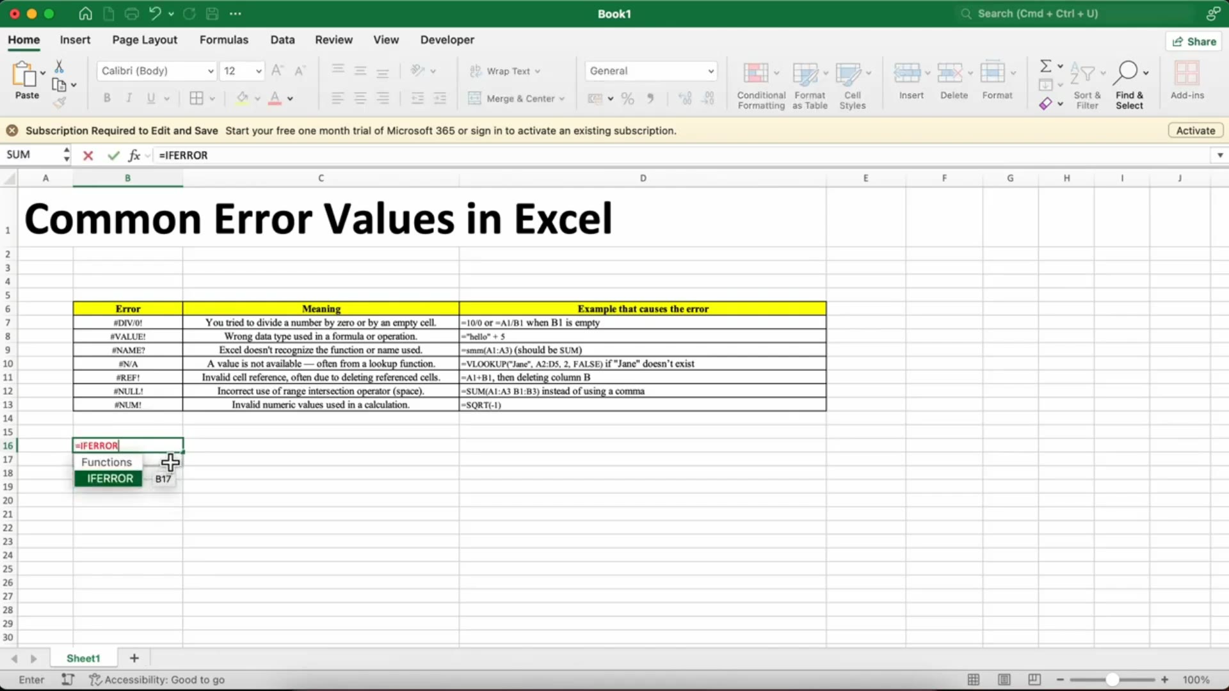Screen dimensions: 1229x691
Task: Click the Decrease Font Size icon
Action: pos(300,70)
